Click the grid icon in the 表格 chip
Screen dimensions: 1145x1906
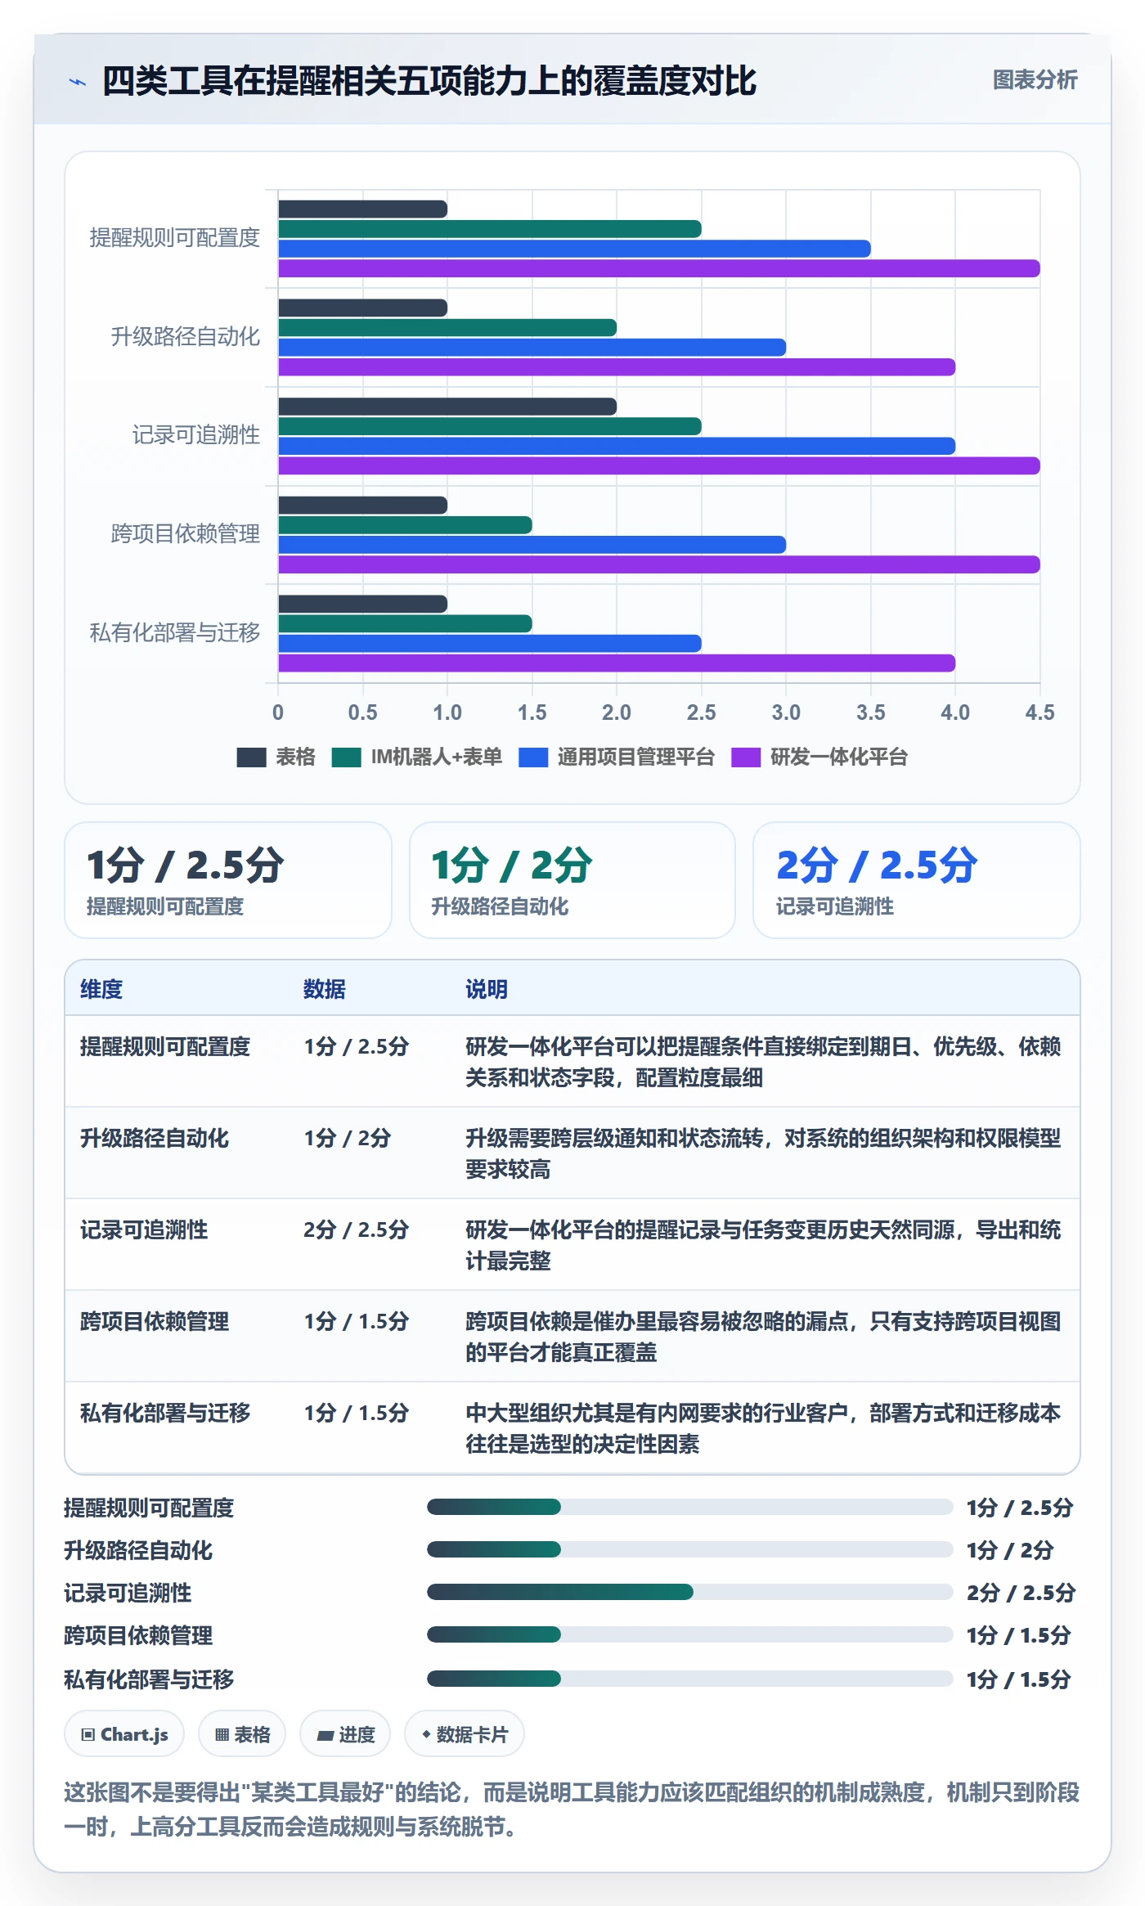(x=222, y=1734)
